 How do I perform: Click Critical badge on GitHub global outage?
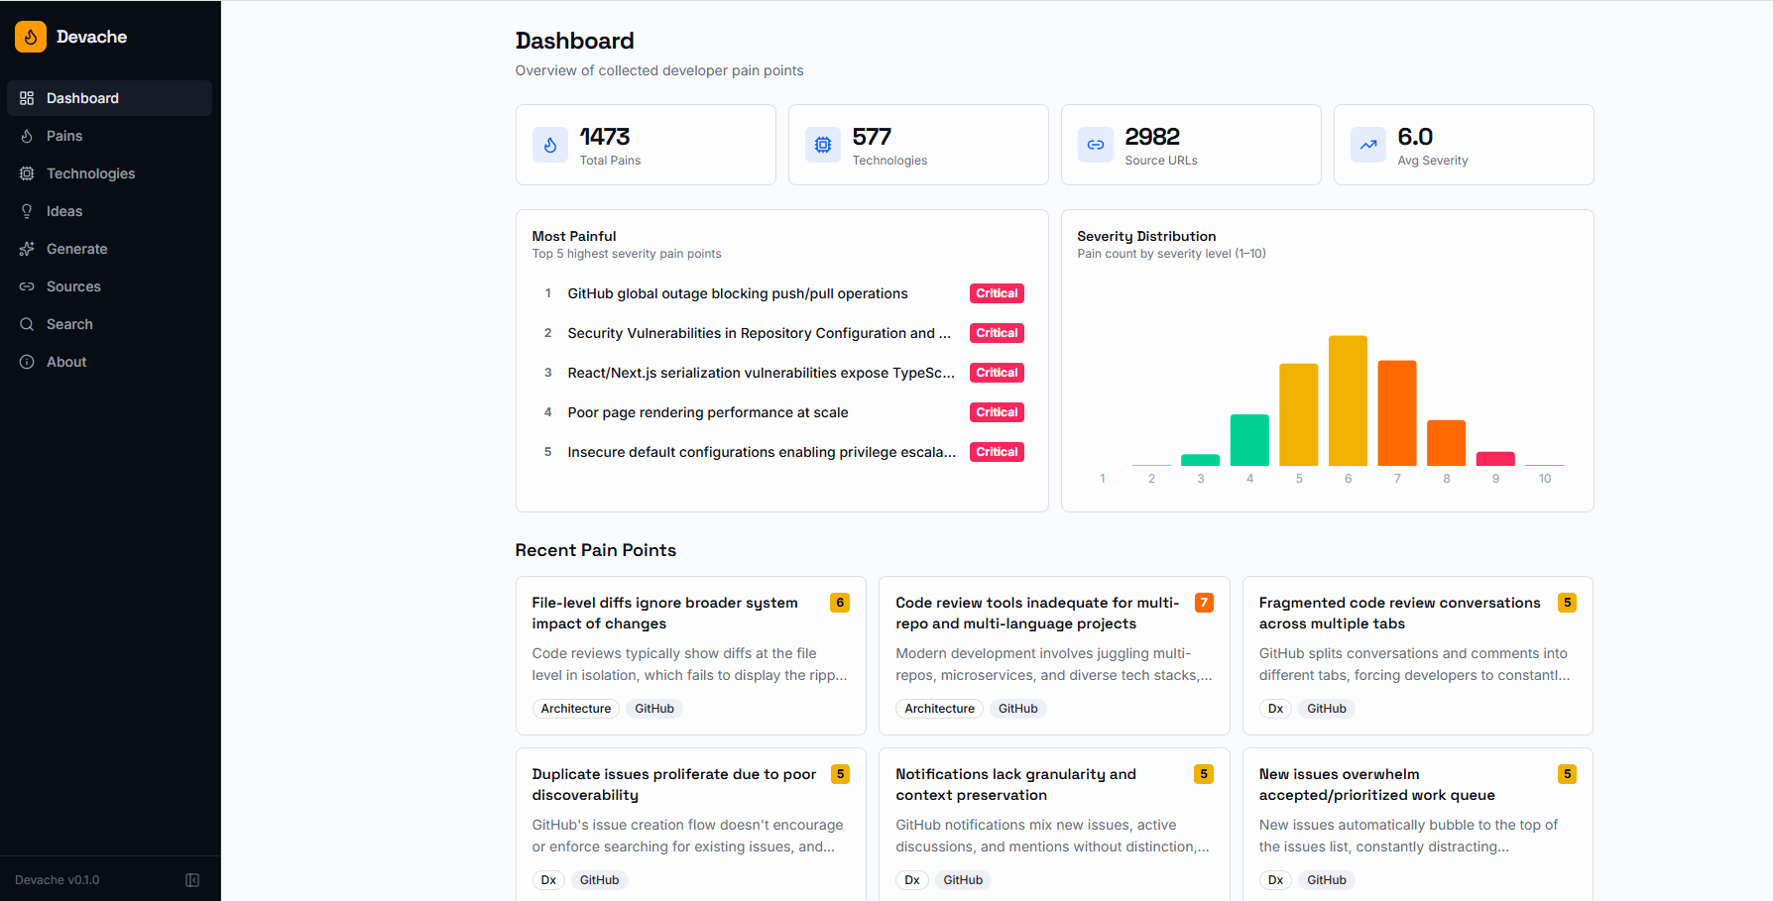click(x=997, y=293)
